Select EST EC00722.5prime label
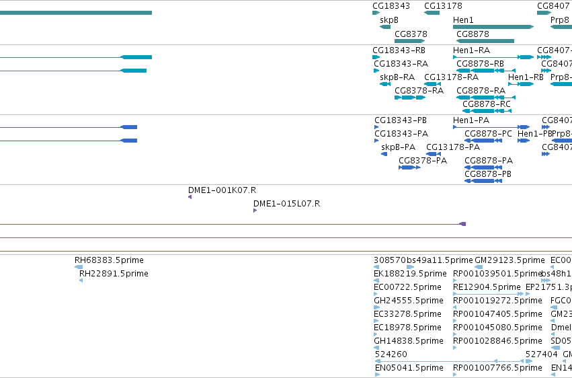This screenshot has height=378, width=572. point(407,287)
